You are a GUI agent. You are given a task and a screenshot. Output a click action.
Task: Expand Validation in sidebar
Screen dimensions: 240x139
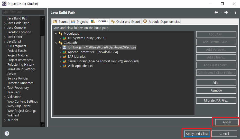[5, 97]
